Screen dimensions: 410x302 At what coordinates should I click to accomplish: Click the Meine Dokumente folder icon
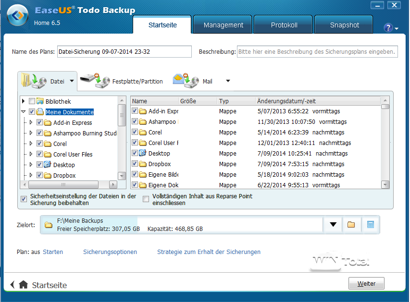pyautogui.click(x=40, y=112)
